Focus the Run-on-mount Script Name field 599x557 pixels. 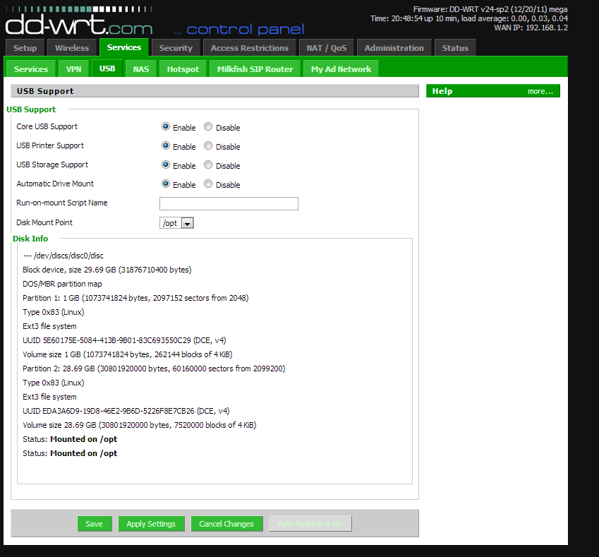click(229, 203)
